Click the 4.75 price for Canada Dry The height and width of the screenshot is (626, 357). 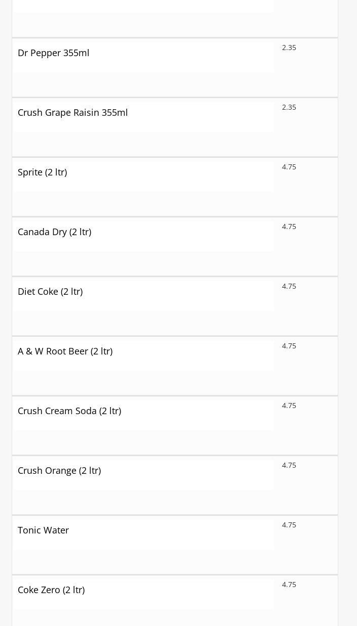tap(289, 227)
